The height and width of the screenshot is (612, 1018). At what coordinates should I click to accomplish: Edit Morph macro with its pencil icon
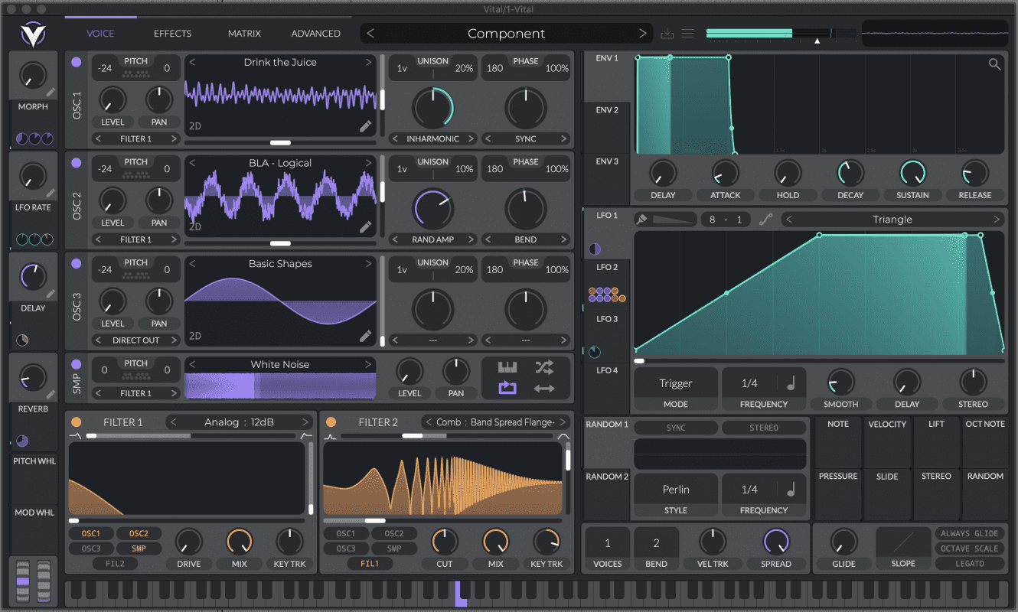[x=51, y=93]
